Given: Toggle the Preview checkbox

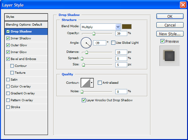Looking at the screenshot, I should [x=162, y=41].
